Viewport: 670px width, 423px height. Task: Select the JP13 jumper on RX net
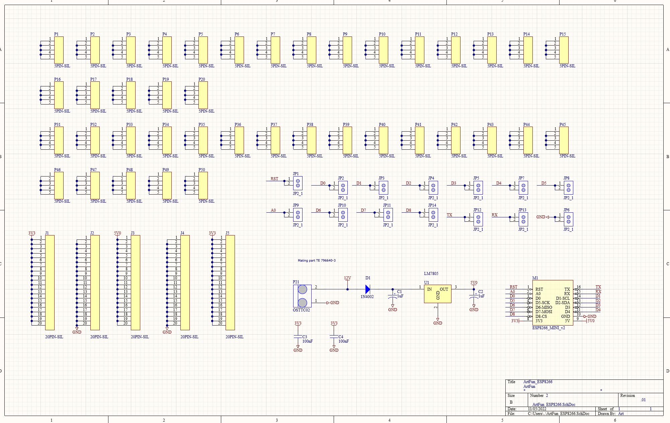pos(523,219)
